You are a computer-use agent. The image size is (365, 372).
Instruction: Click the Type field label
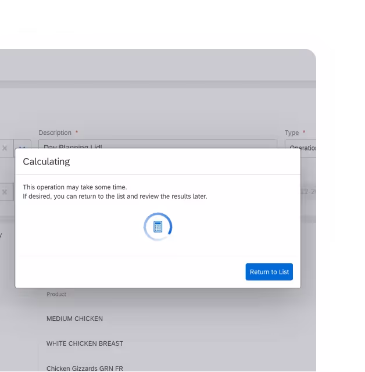click(292, 133)
